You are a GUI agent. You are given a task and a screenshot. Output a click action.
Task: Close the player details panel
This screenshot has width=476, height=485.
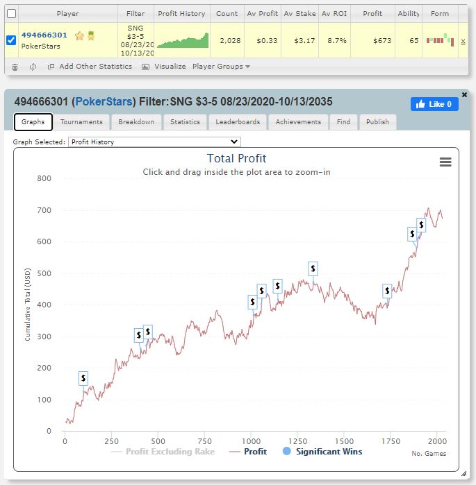pos(464,94)
